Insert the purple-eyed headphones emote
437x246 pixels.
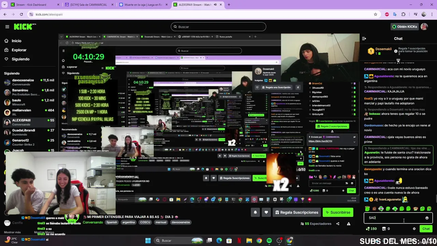[x=381, y=208]
